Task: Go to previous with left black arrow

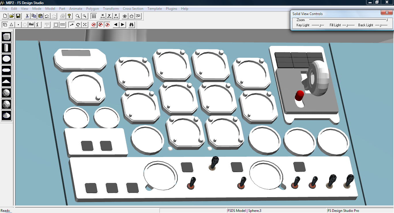Action: (116, 25)
